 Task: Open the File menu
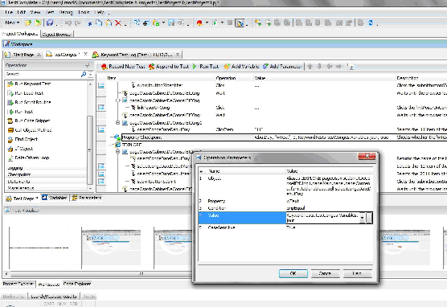[x=9, y=12]
